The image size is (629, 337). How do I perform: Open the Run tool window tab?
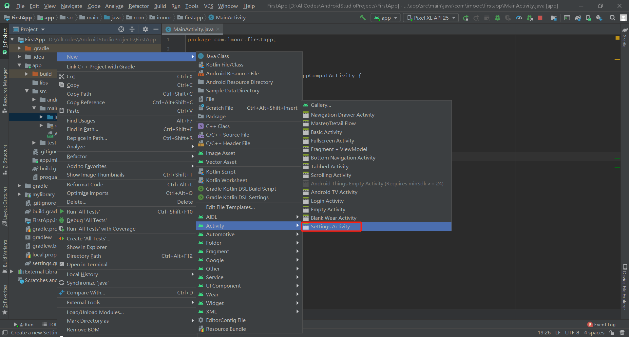click(x=24, y=325)
